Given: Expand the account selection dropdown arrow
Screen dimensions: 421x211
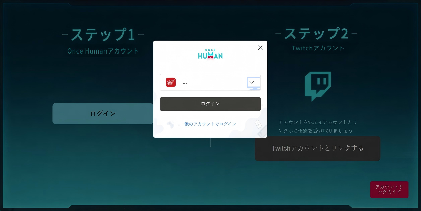Looking at the screenshot, I should 252,82.
